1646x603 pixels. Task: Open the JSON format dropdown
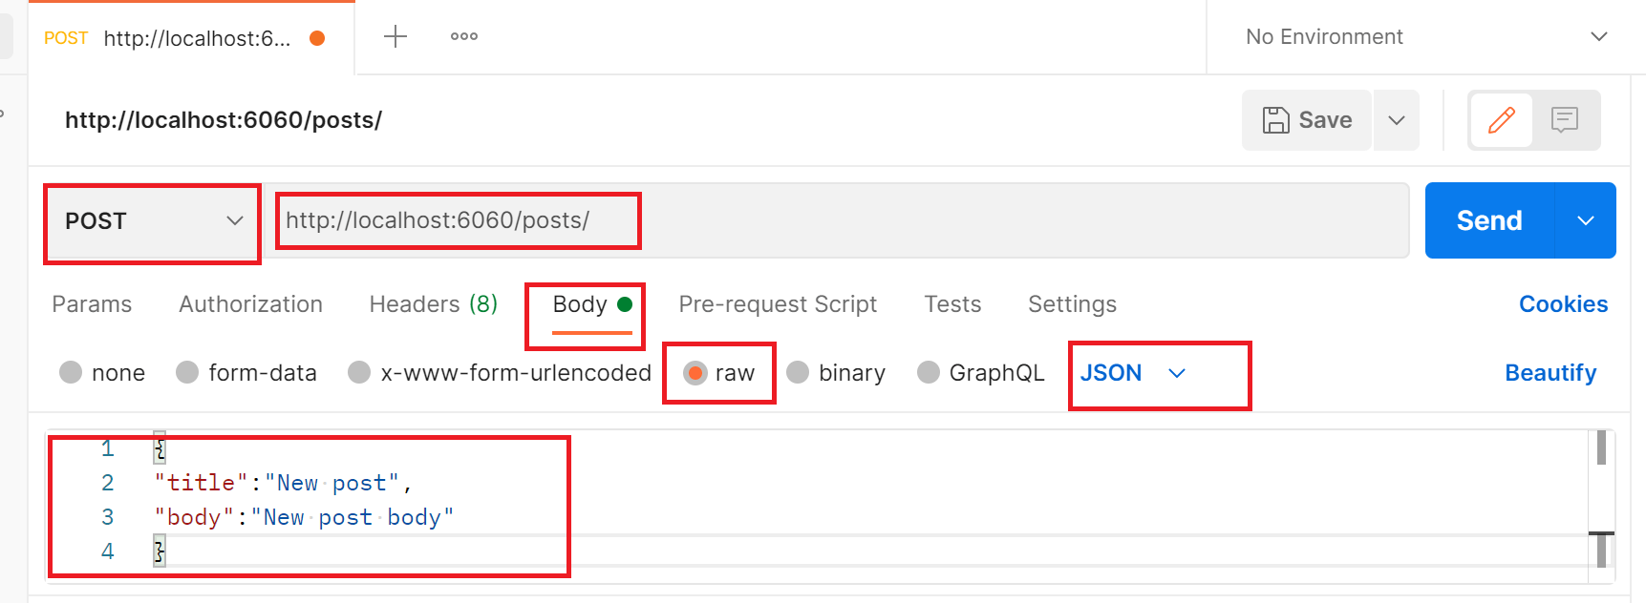(1134, 373)
